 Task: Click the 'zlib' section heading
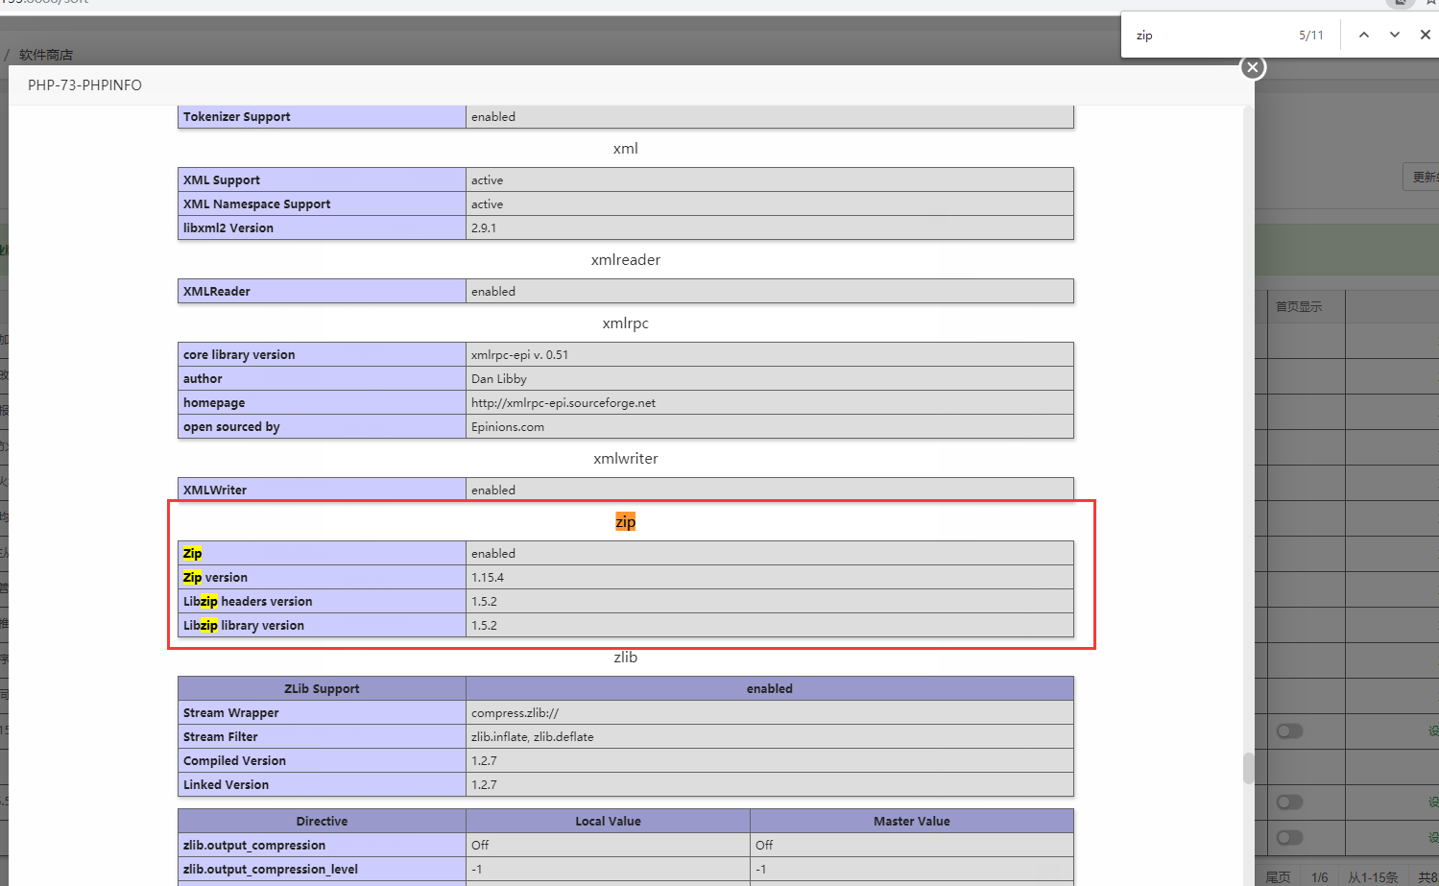click(626, 658)
